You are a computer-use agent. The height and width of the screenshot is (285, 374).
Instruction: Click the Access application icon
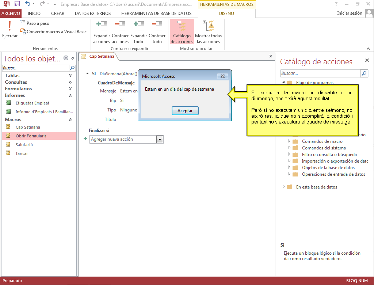pos(6,4)
